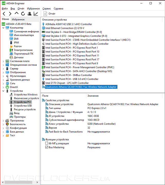Click the Ввод keyboard icon
165x185 pixels.
[11, 113]
